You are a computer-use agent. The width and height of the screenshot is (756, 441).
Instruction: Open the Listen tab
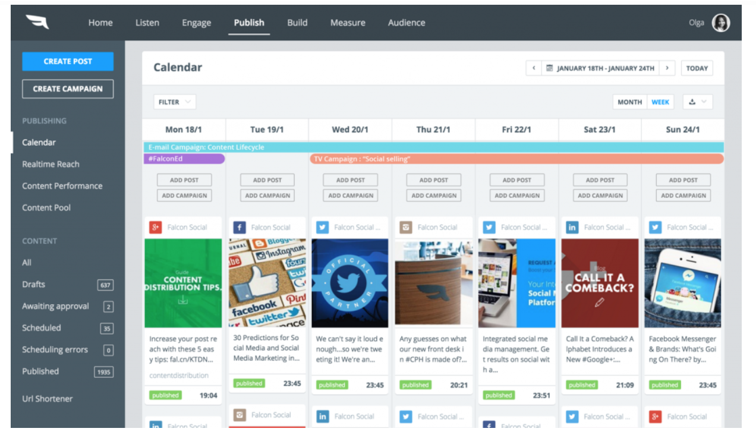[147, 23]
